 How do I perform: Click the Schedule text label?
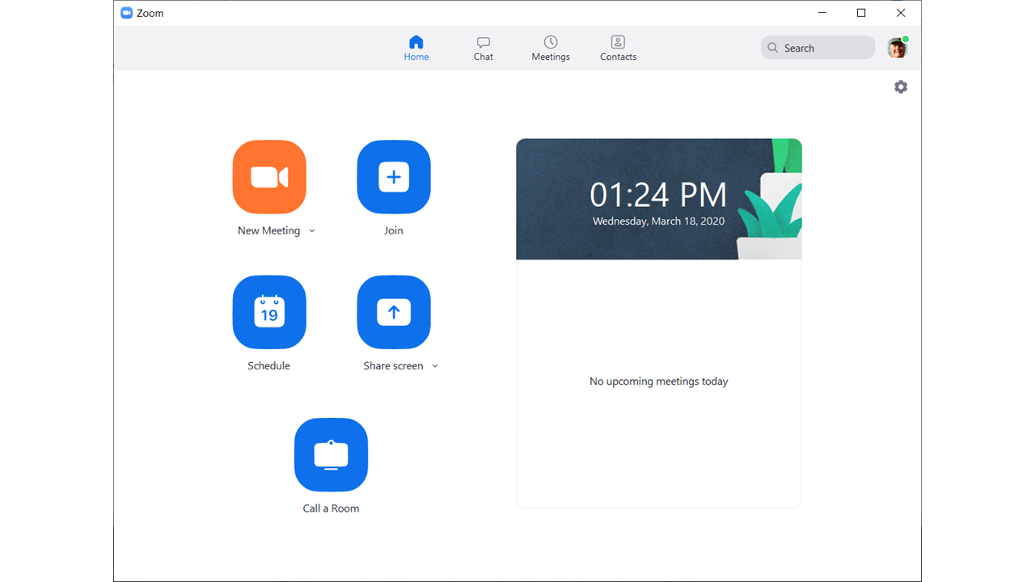coord(268,366)
